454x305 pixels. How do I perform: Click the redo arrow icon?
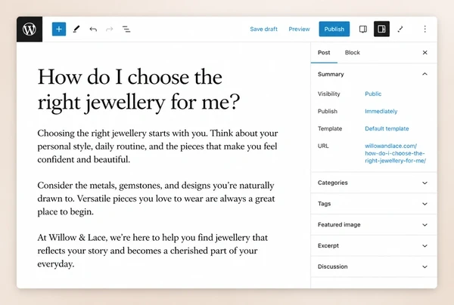tap(110, 29)
